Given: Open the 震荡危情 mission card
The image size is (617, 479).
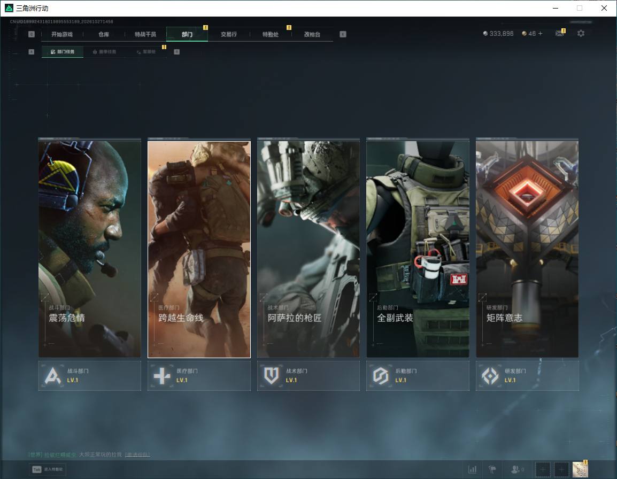Looking at the screenshot, I should (x=90, y=249).
